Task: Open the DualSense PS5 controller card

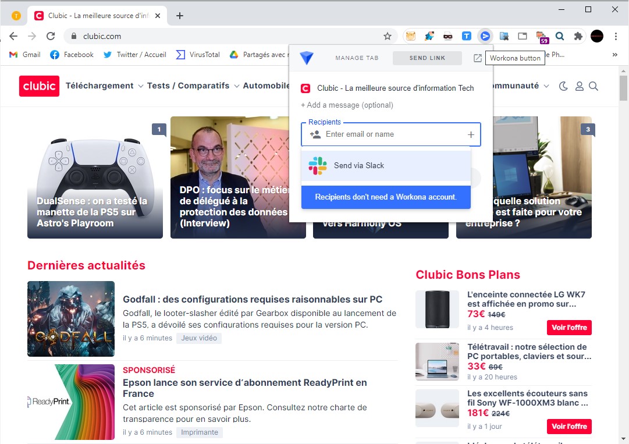Action: tap(95, 177)
